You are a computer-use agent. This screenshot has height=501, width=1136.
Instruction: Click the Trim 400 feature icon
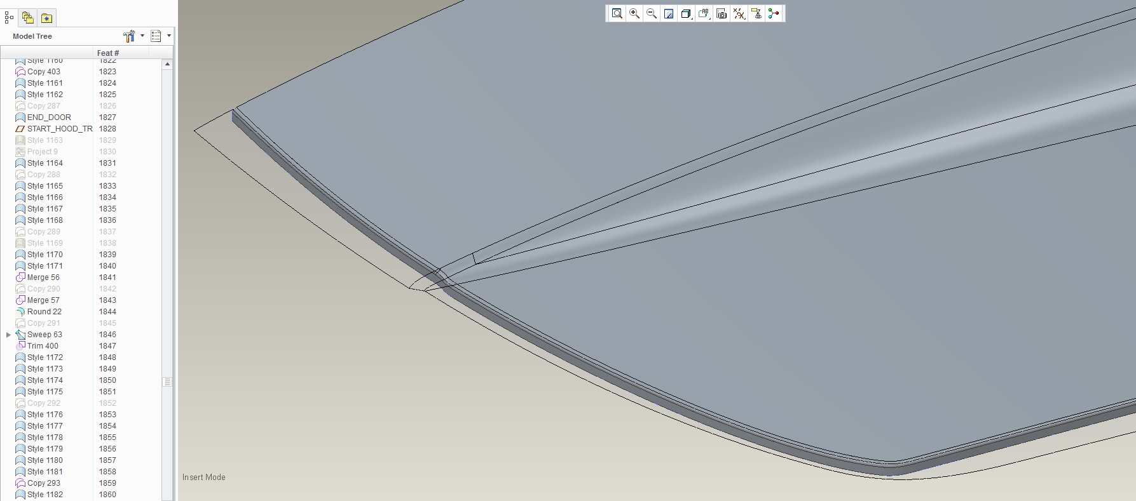tap(20, 346)
